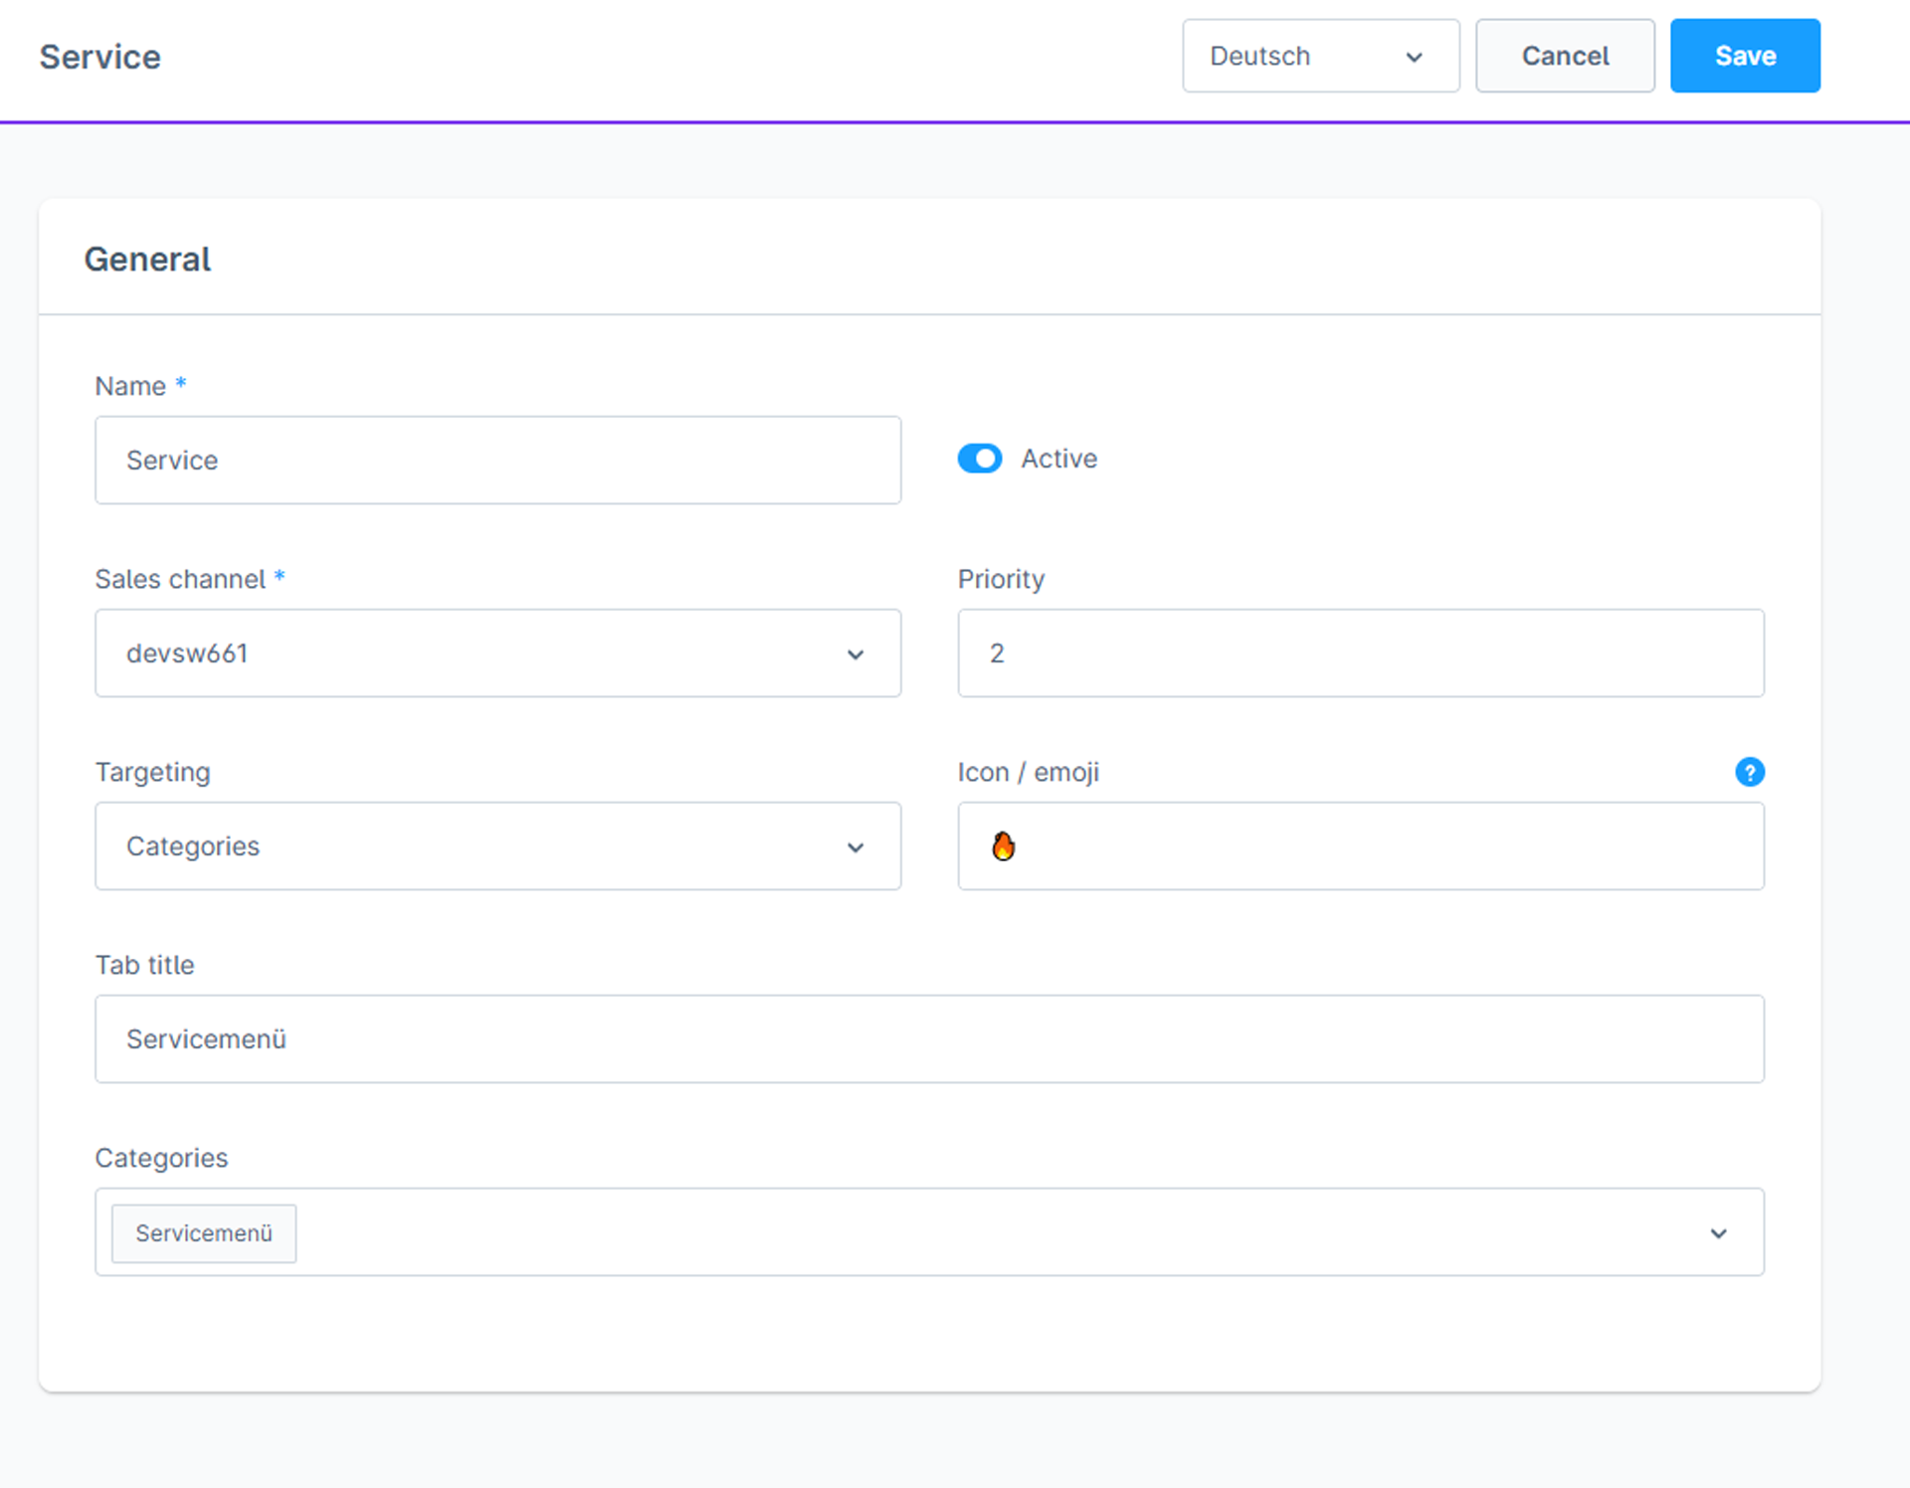The height and width of the screenshot is (1488, 1910).
Task: Click into the Priority field
Action: pyautogui.click(x=1361, y=653)
